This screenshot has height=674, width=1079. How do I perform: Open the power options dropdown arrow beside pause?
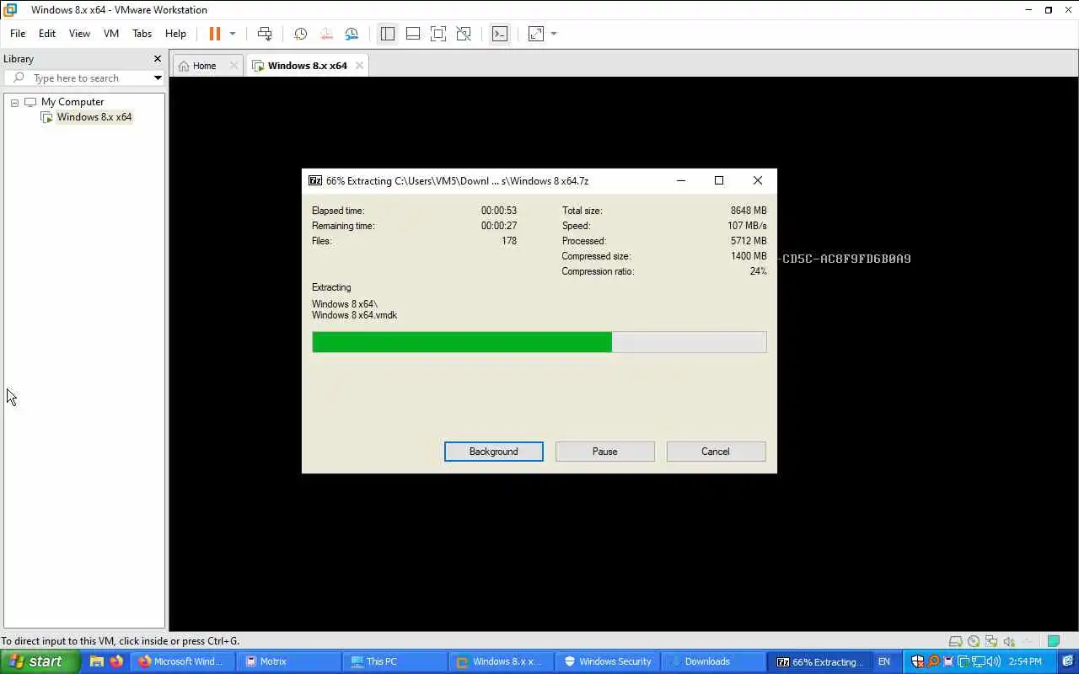(233, 34)
